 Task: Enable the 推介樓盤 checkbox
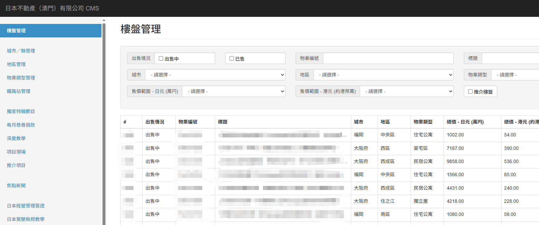coord(471,92)
